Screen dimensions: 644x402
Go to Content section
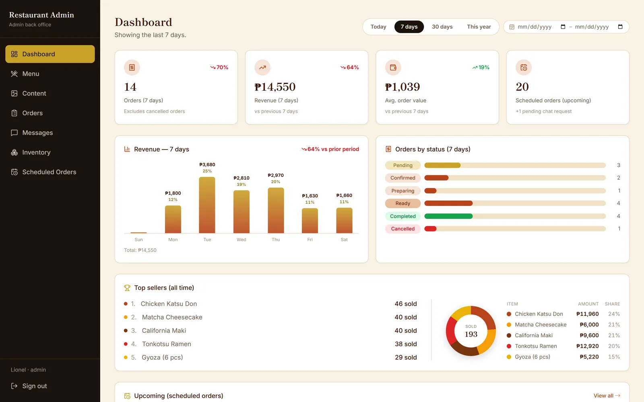point(50,93)
